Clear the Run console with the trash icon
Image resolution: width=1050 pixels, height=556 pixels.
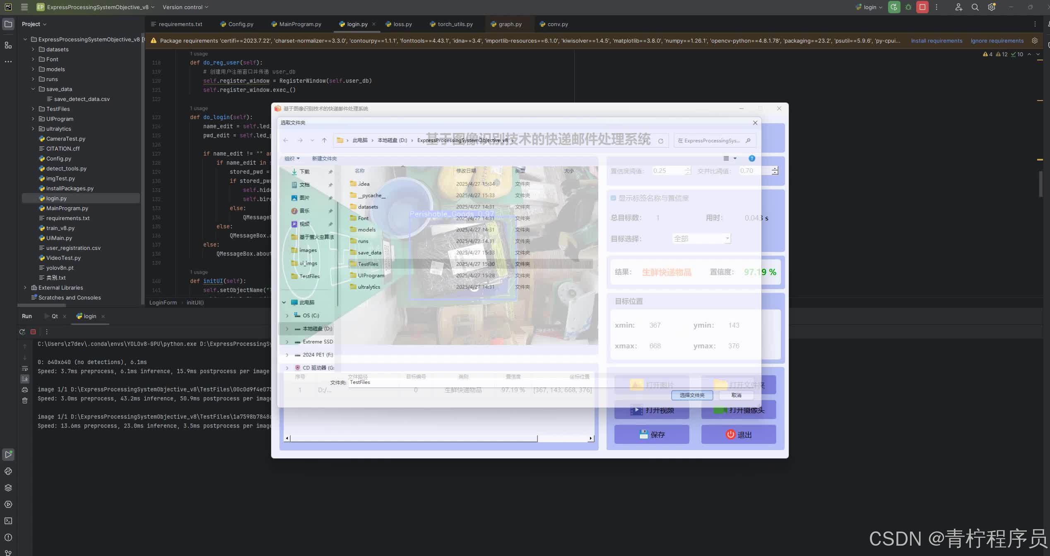25,400
